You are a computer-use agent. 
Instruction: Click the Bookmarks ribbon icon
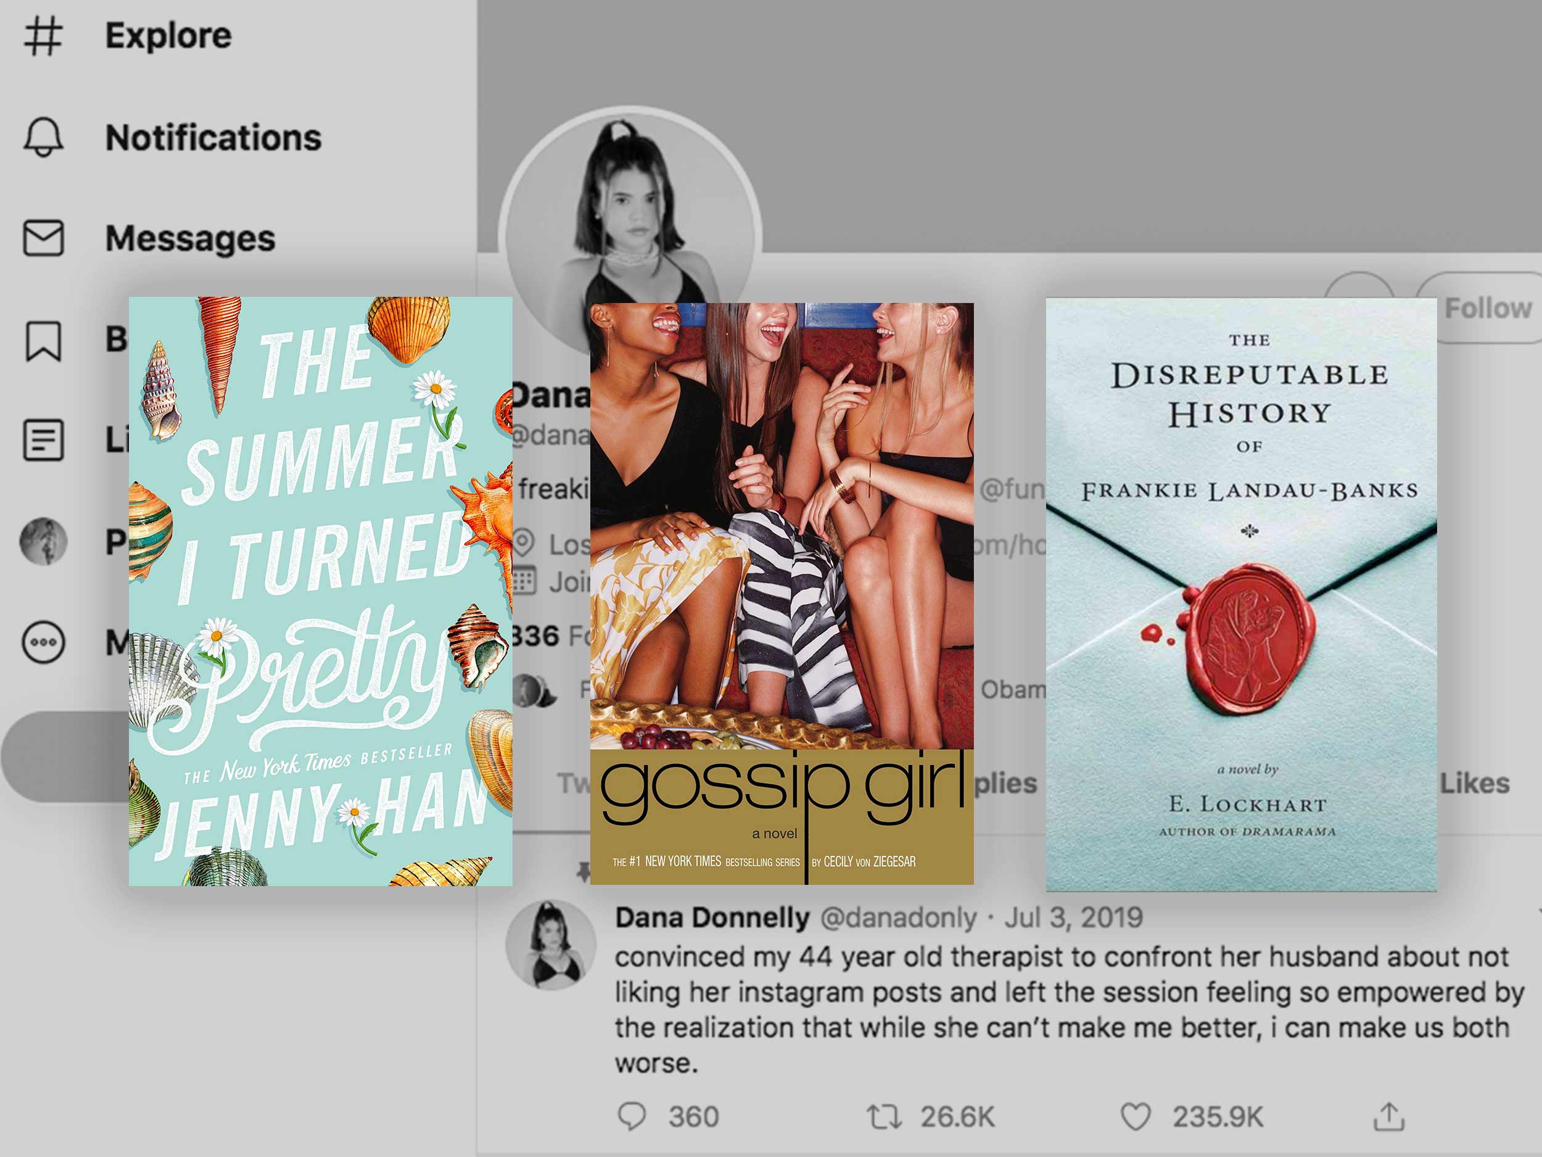tap(43, 341)
